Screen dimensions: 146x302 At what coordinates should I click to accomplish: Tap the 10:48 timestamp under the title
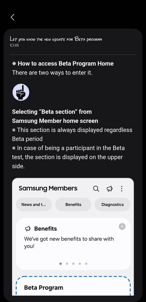point(14,45)
